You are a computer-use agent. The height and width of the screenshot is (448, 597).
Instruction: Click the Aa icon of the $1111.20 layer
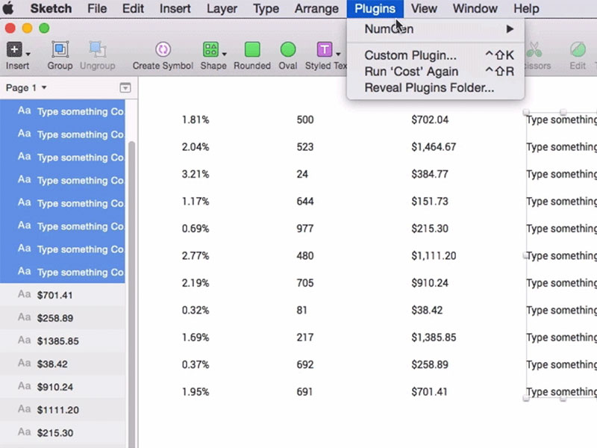[25, 408]
